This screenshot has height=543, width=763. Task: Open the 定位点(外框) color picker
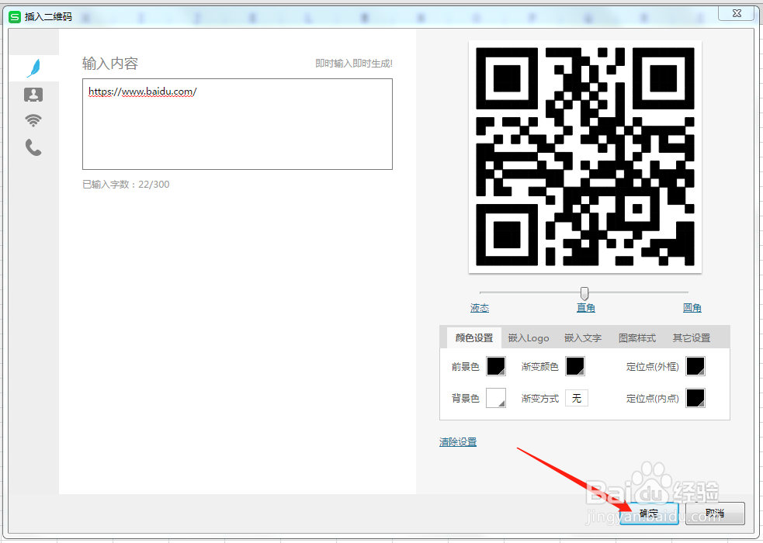pos(695,367)
